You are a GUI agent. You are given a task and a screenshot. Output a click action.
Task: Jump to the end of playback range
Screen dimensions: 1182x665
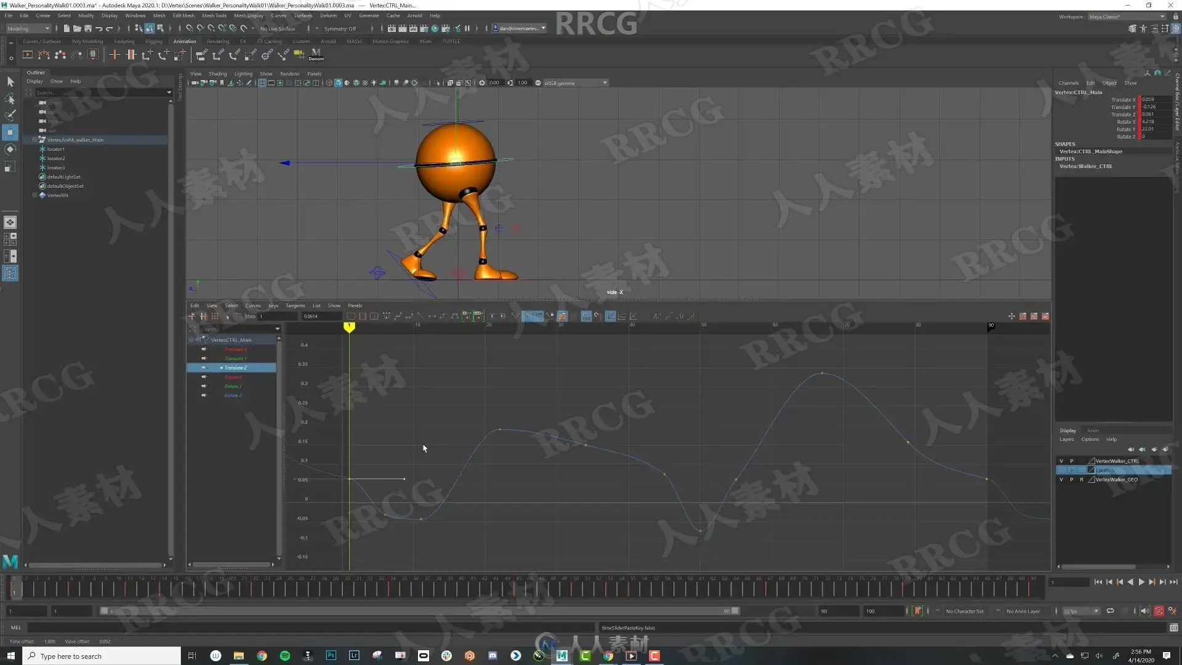tap(1173, 582)
